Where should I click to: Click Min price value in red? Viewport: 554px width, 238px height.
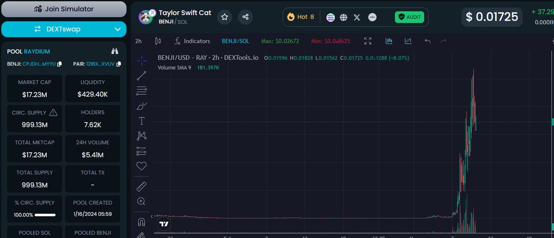click(331, 41)
